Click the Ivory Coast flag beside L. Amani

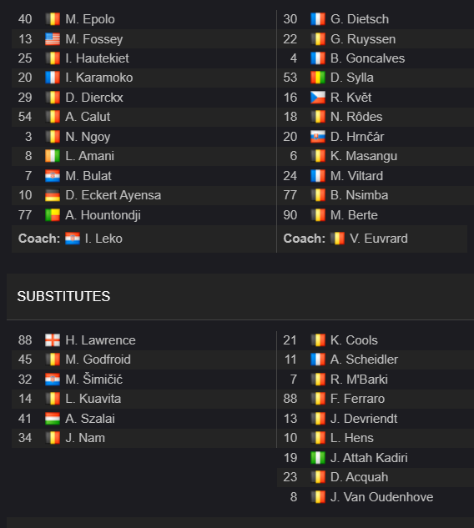tap(53, 156)
